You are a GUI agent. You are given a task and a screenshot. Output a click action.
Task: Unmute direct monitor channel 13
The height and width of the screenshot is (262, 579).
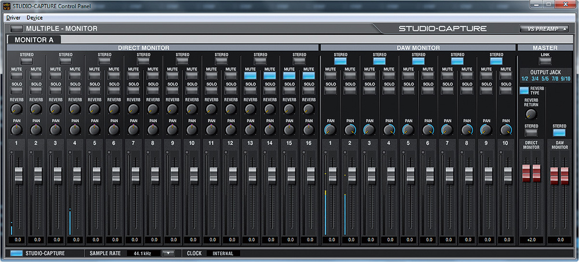tap(250, 75)
